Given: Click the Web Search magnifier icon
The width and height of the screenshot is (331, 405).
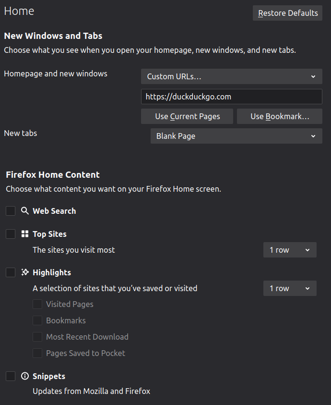Looking at the screenshot, I should point(25,211).
